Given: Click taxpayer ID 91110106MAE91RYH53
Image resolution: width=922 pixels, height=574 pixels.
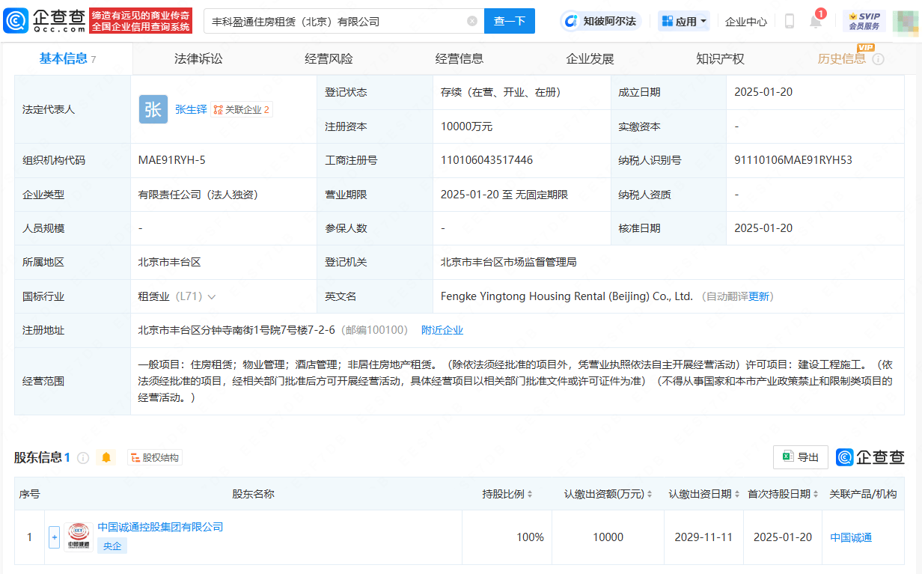Looking at the screenshot, I should [x=793, y=160].
